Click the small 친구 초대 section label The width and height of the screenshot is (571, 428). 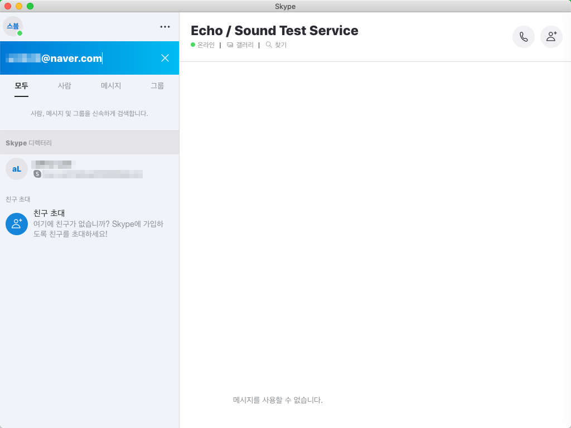(x=18, y=199)
